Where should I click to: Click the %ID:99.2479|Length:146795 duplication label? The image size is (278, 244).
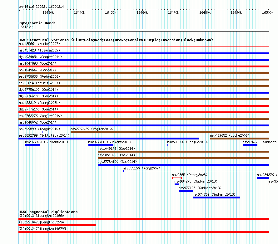click(42, 229)
